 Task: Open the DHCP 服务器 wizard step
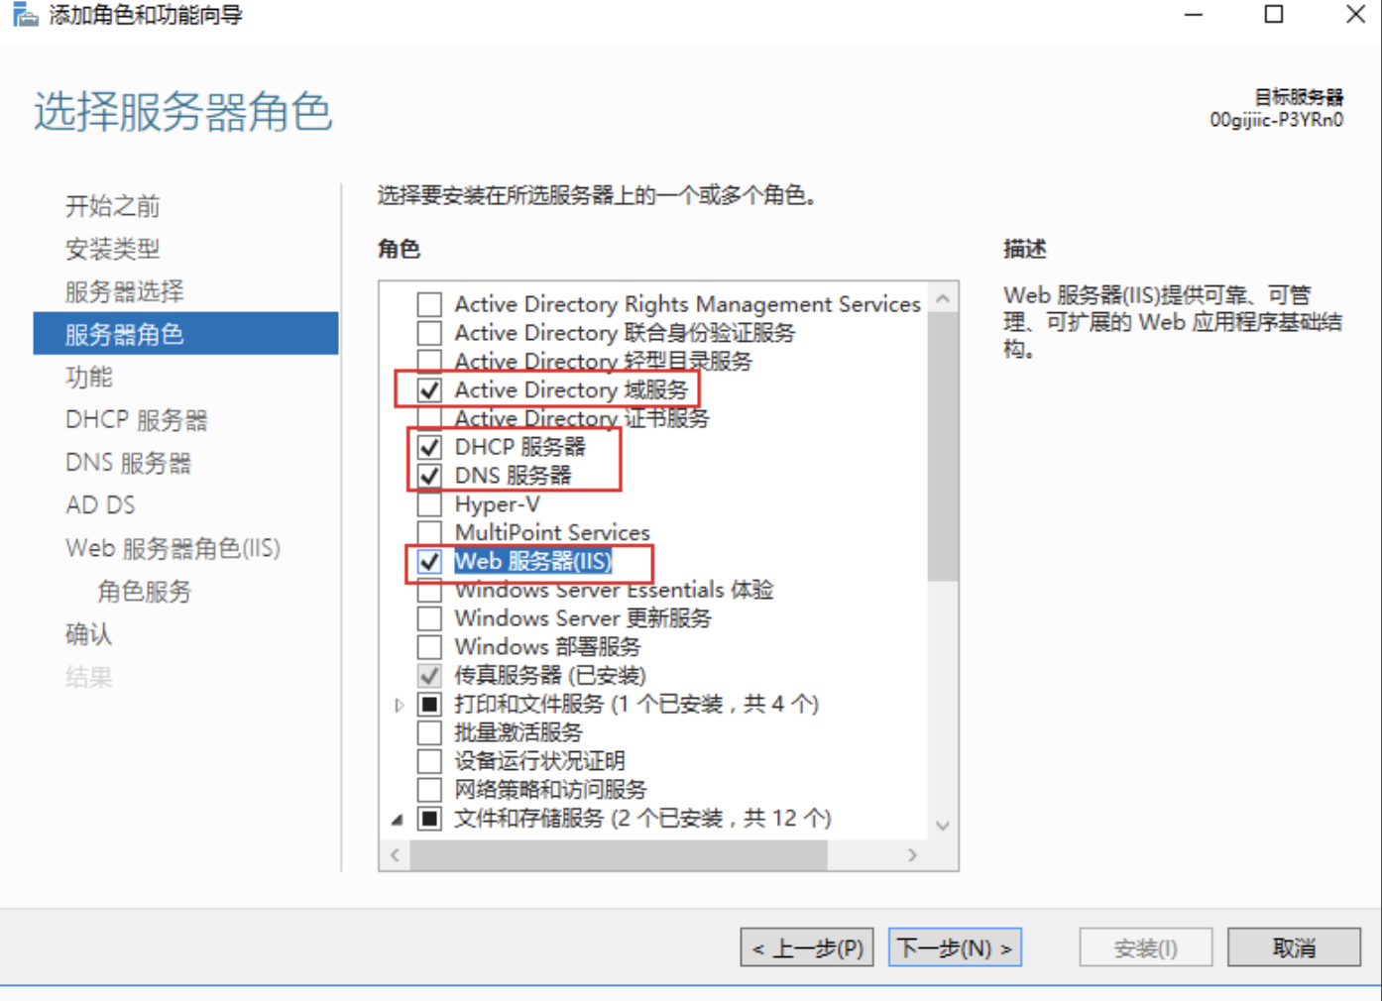[x=137, y=419]
